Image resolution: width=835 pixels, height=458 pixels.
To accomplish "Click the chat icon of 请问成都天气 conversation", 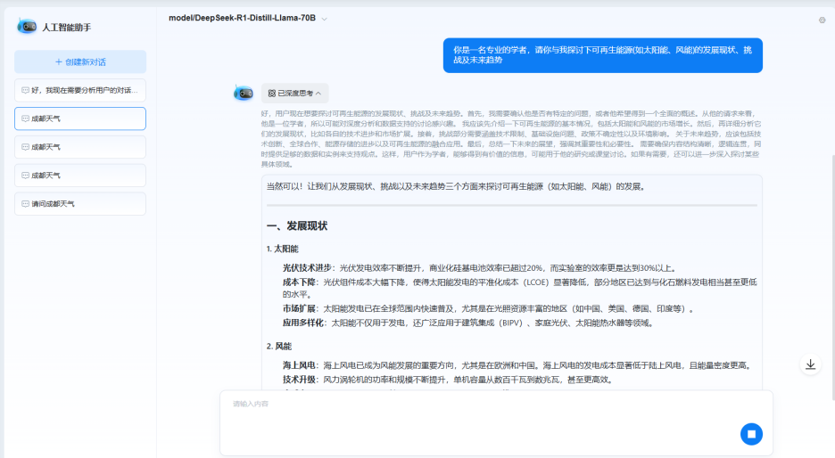I will pos(25,204).
